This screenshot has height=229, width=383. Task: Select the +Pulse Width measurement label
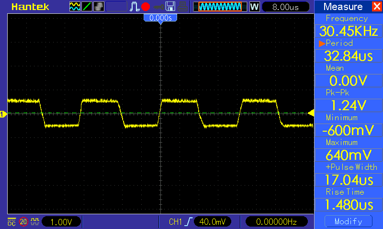351,167
